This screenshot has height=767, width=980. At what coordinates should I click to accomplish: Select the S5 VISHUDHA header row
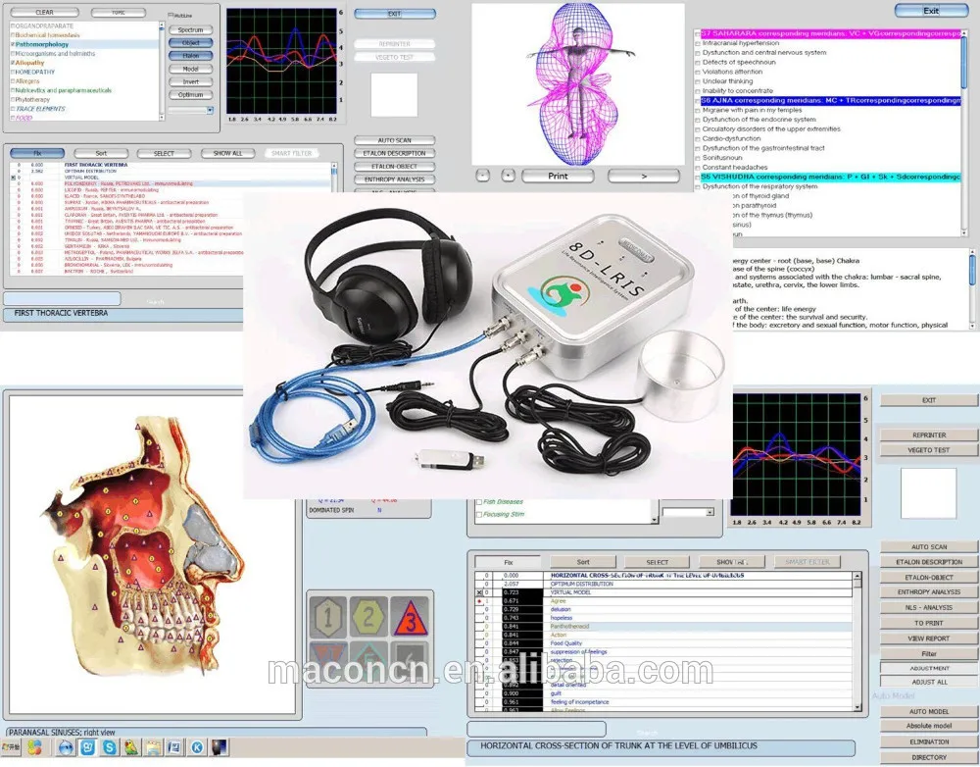[x=830, y=178]
